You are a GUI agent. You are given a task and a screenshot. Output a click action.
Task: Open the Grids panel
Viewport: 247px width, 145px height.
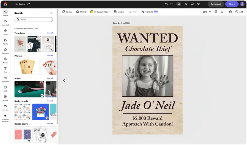pyautogui.click(x=5, y=88)
